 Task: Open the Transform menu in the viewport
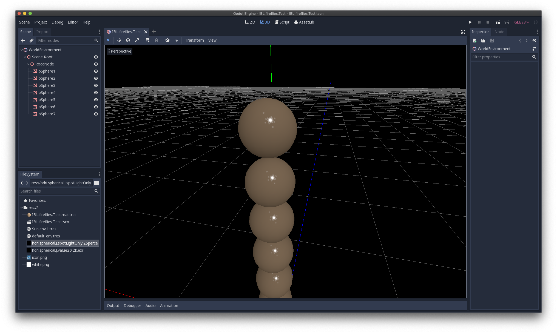coord(194,40)
